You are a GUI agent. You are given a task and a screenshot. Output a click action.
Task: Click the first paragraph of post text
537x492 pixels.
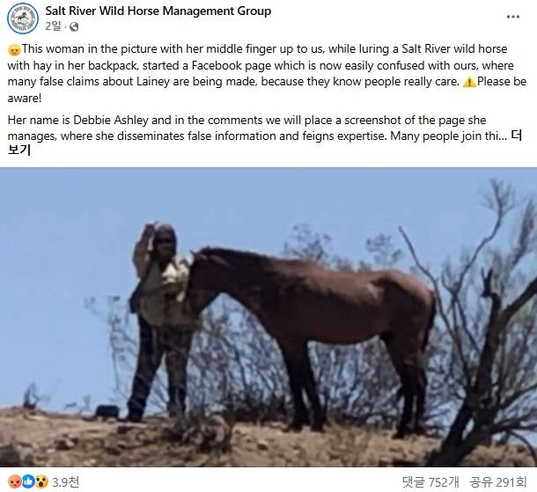point(267,73)
